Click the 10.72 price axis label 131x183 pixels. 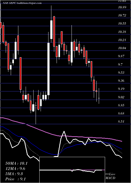coord(122,15)
